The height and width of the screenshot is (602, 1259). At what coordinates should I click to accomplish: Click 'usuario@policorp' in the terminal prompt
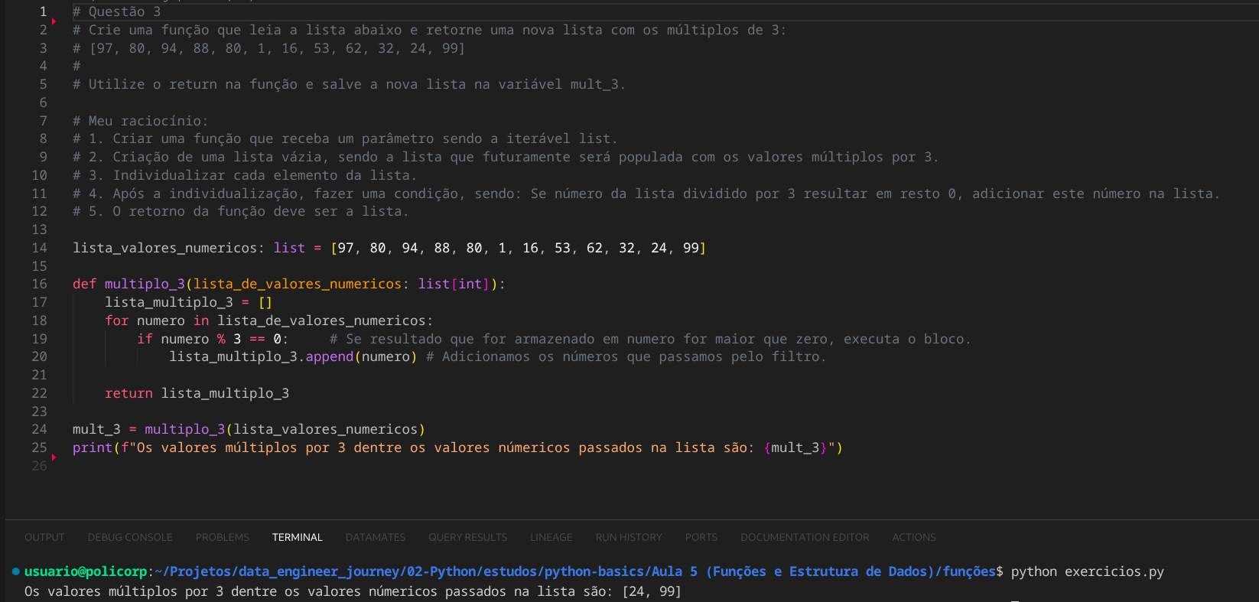point(86,571)
